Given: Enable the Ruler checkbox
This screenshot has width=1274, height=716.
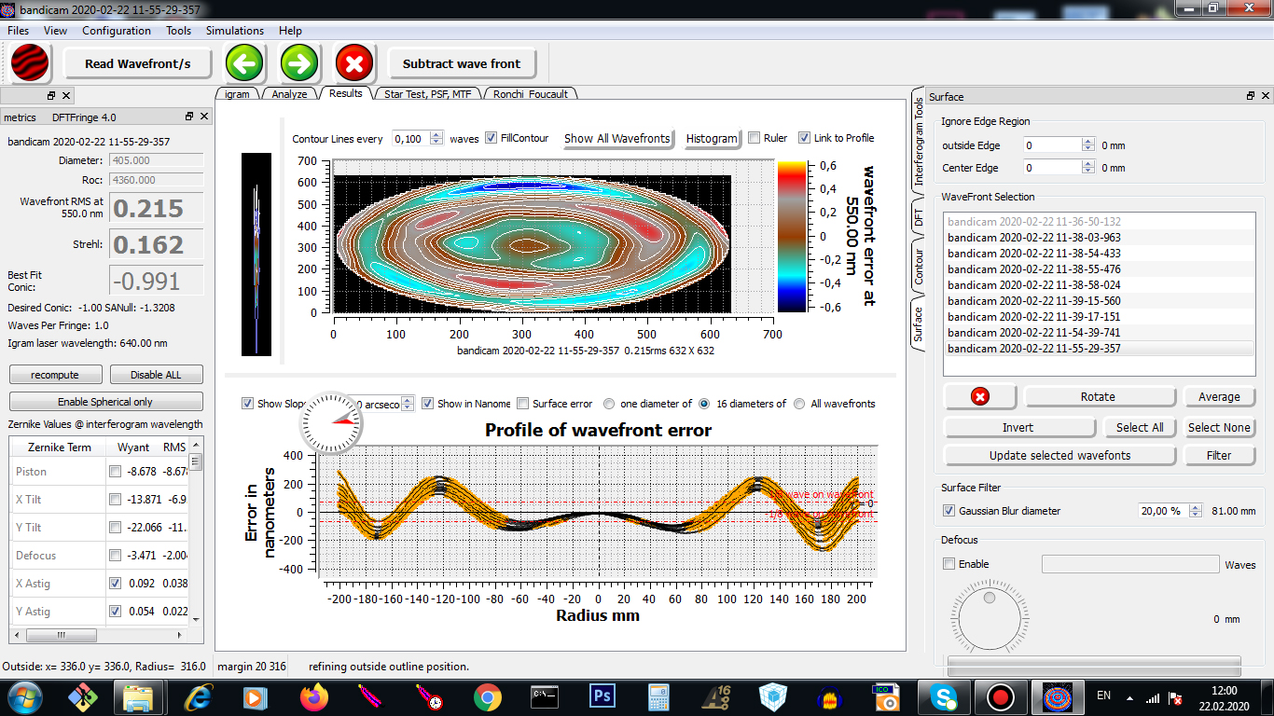Looking at the screenshot, I should (755, 138).
